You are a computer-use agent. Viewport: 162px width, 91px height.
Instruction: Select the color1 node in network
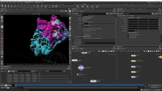point(75,60)
